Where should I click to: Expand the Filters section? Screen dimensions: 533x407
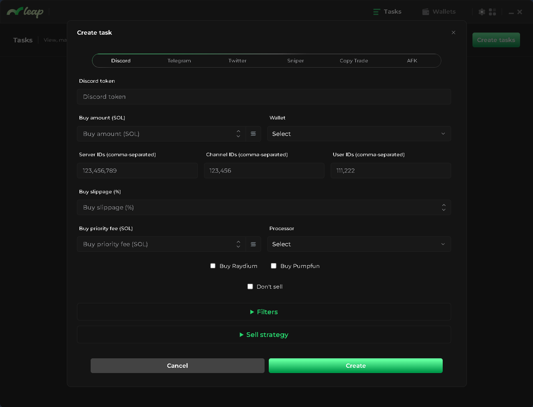[264, 312]
